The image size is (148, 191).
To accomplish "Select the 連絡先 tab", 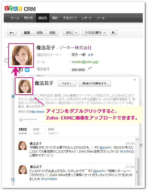I will point(43,18).
